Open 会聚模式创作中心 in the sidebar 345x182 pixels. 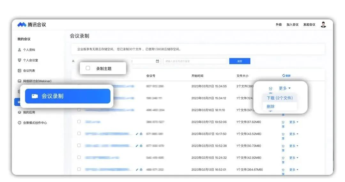click(x=32, y=123)
